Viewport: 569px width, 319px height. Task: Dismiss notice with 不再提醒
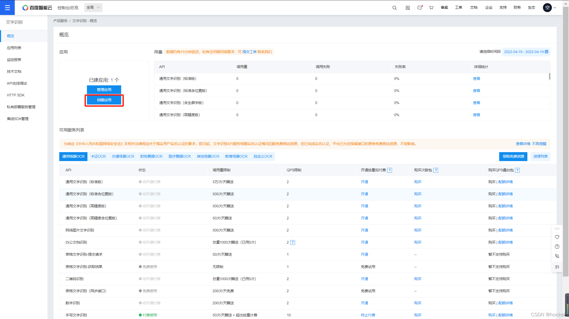(539, 144)
